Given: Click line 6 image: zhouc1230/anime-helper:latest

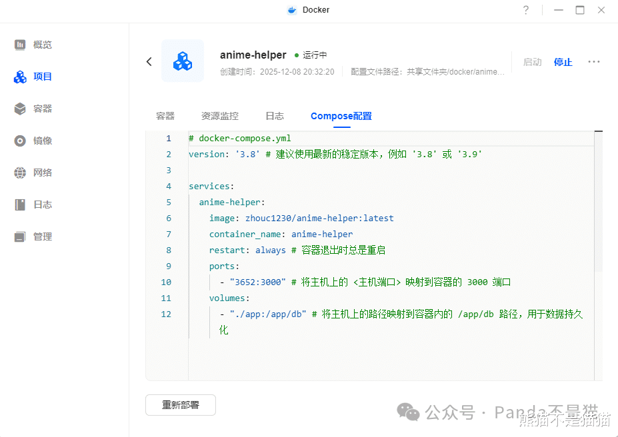Looking at the screenshot, I should coord(301,218).
